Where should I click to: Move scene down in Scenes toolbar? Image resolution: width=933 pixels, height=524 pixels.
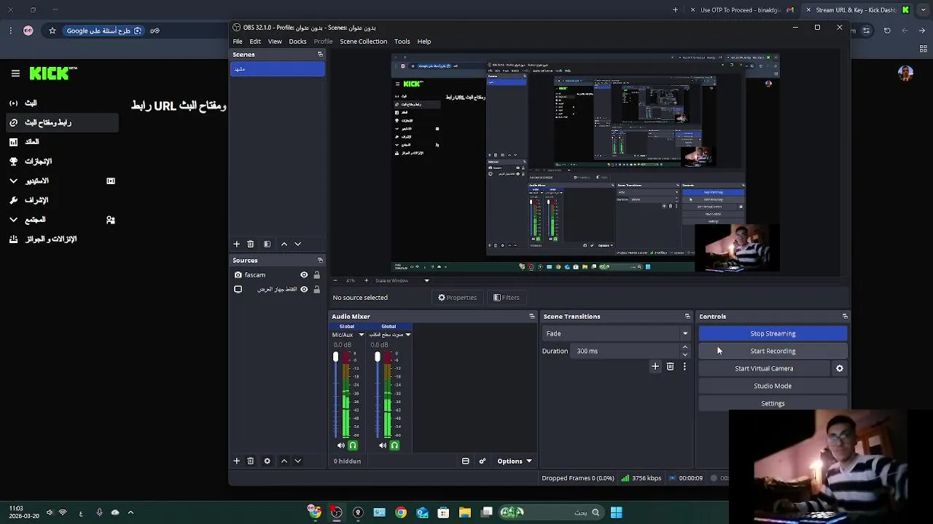click(x=297, y=244)
